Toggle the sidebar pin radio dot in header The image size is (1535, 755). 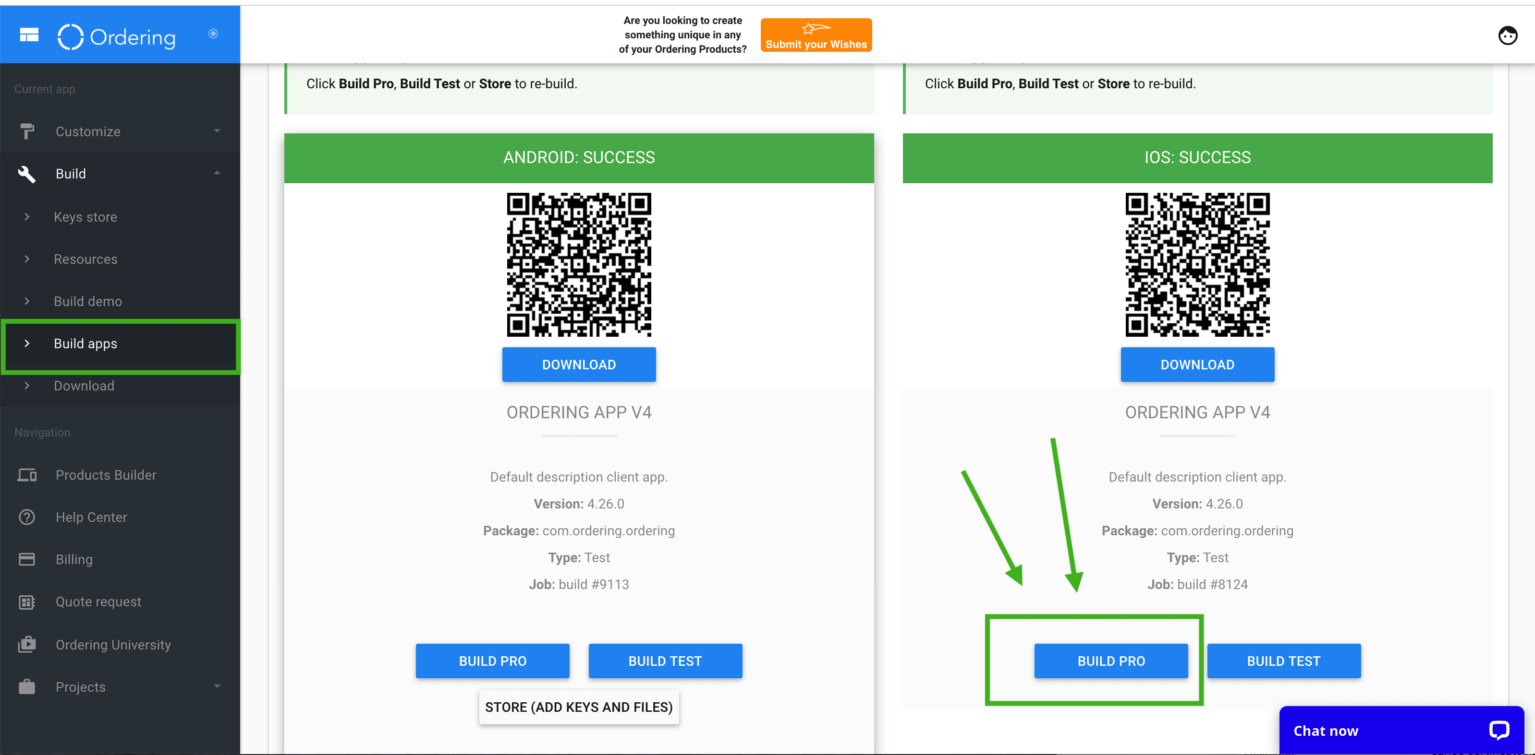213,34
